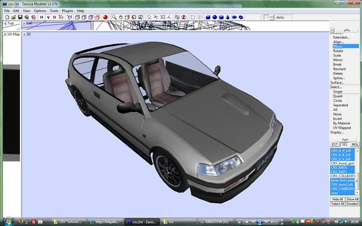Click Hide All button
Viewport: 362px width, 226px height.
[338, 199]
